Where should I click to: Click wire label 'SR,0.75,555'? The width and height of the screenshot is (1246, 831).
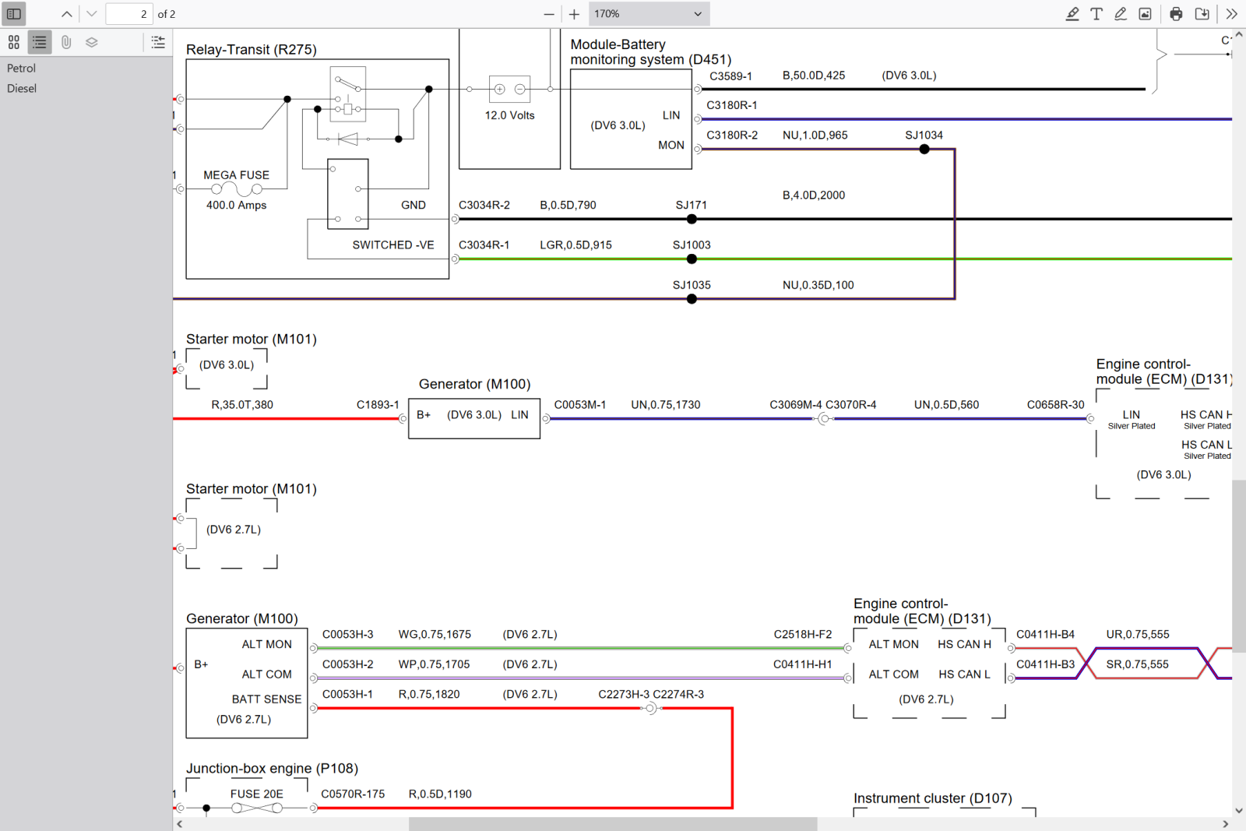tap(1138, 664)
